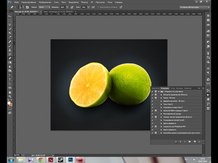The height and width of the screenshot is (163, 218).
Task: Select the Eyedropper tool
Action: pyautogui.click(x=10, y=37)
